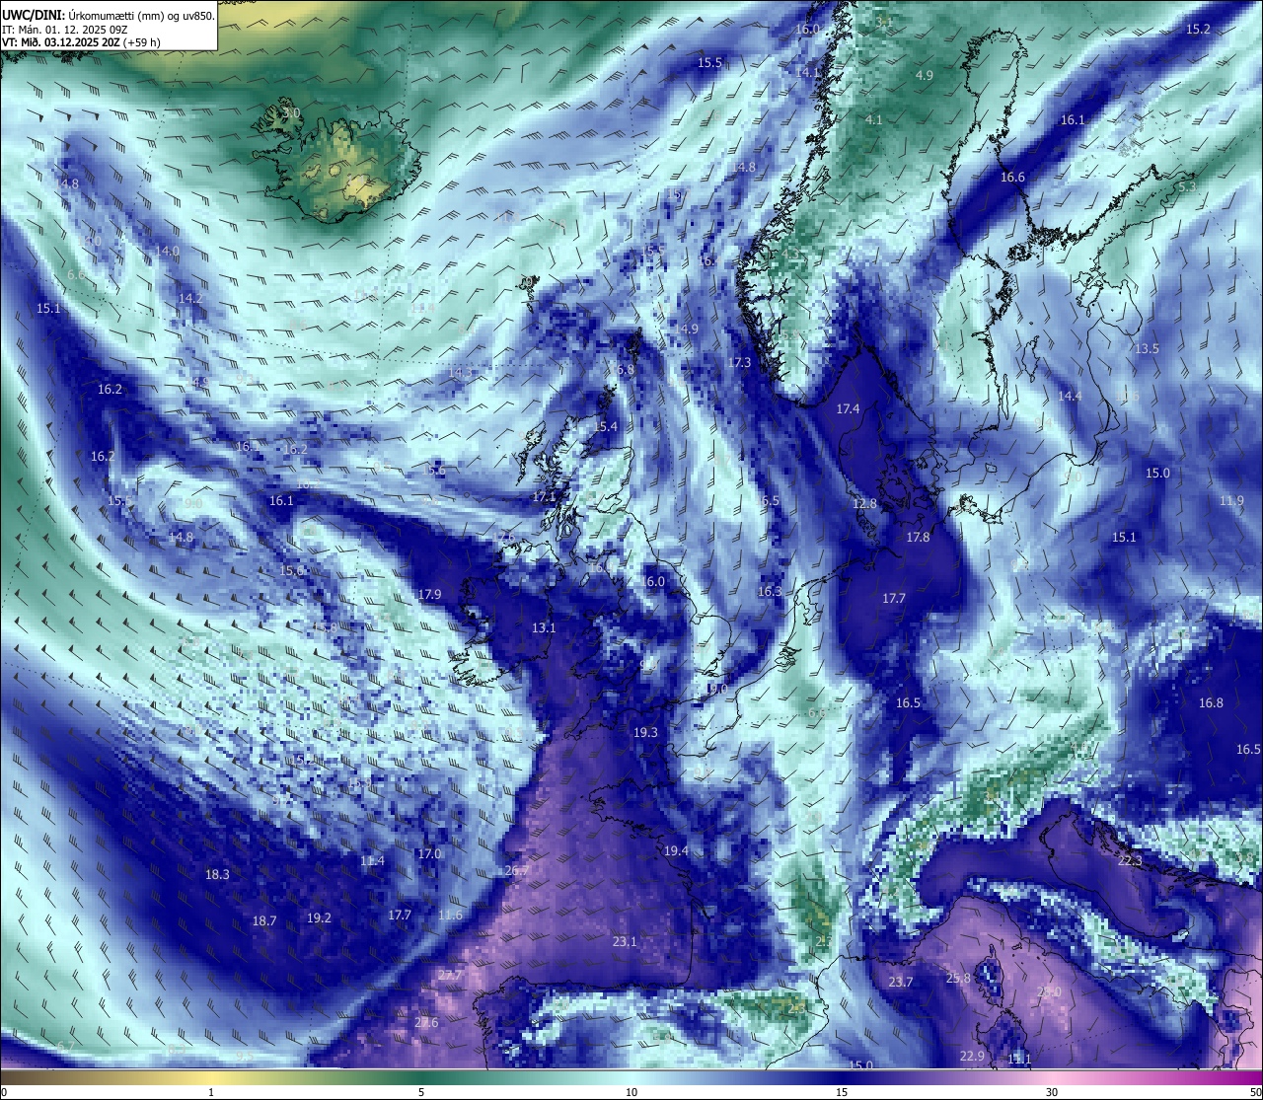Click the '10' tick label on the colour scale
The height and width of the screenshot is (1100, 1263).
pyautogui.click(x=631, y=1092)
